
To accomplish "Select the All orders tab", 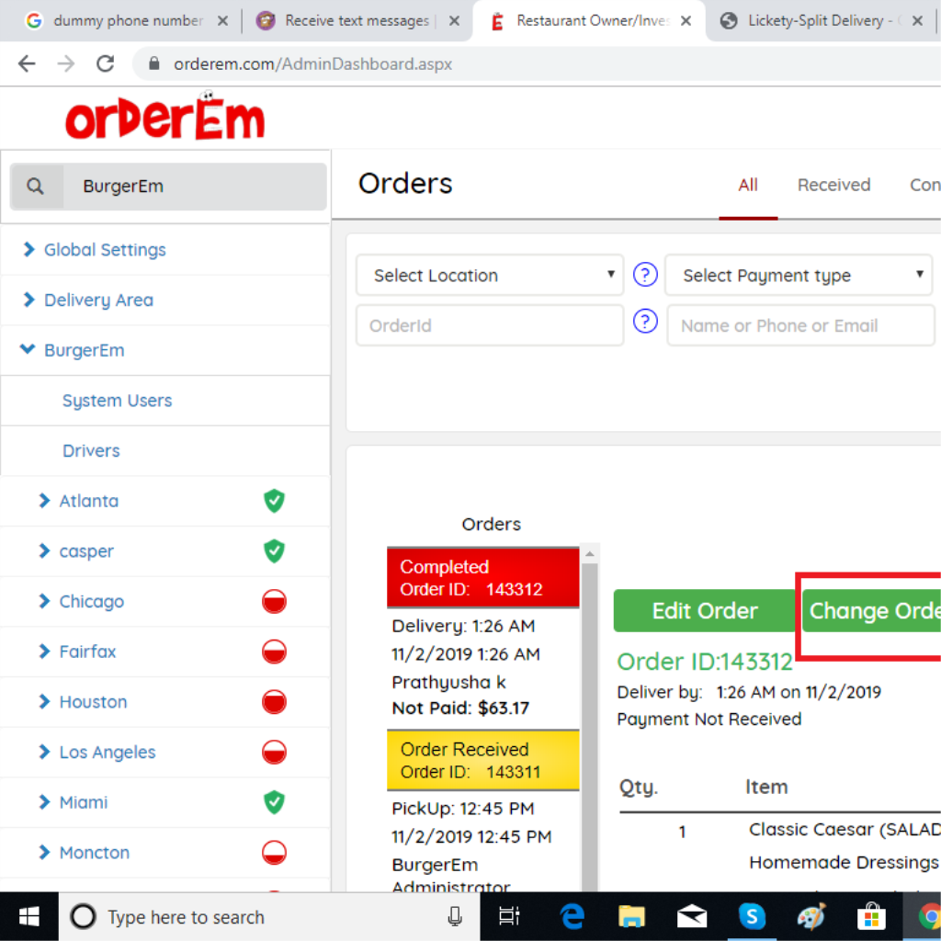I will (x=748, y=186).
